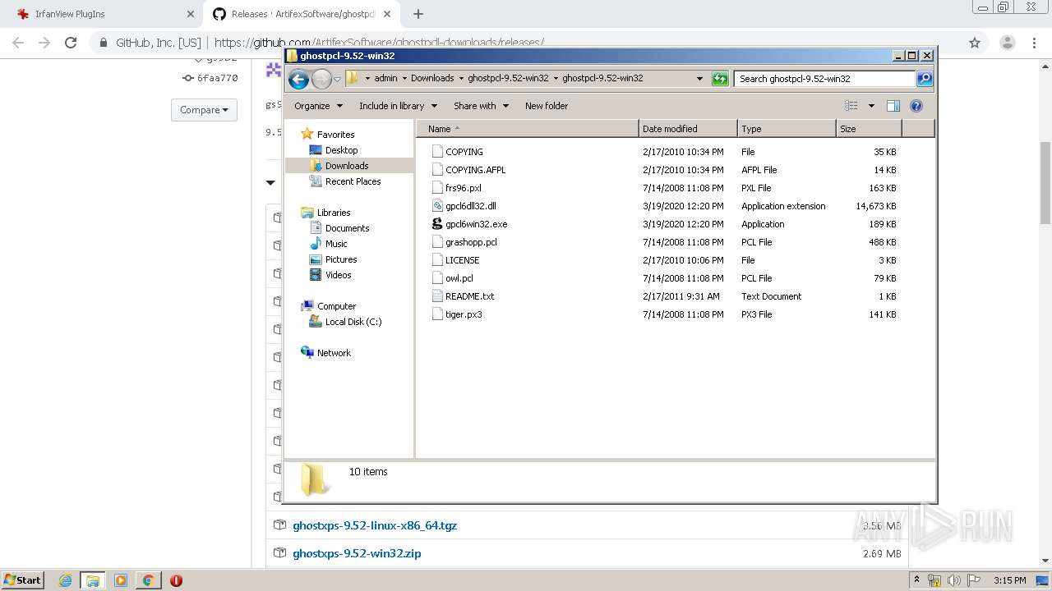Click the Search ghostpcl-9.52-win32 field
Screen dimensions: 1052x591
coord(824,79)
